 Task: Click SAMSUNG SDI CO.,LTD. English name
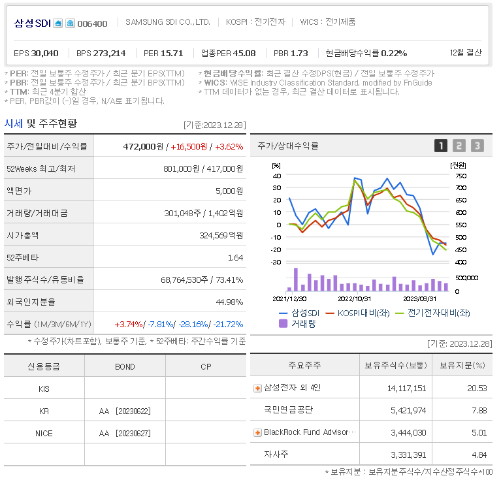(x=168, y=22)
